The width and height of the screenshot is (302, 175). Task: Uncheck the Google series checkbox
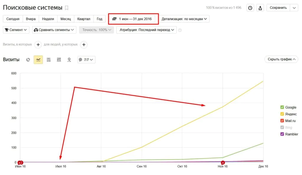point(282,107)
